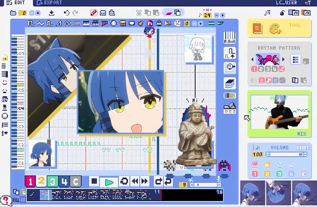
Task: Select the scissors cut tool
Action: (139, 13)
